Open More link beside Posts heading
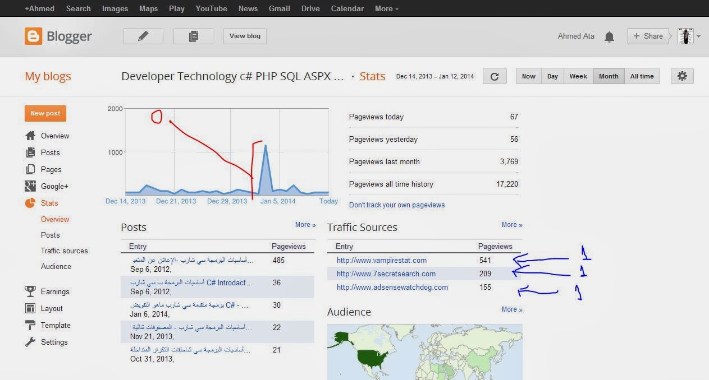This screenshot has height=380, width=709. click(305, 225)
